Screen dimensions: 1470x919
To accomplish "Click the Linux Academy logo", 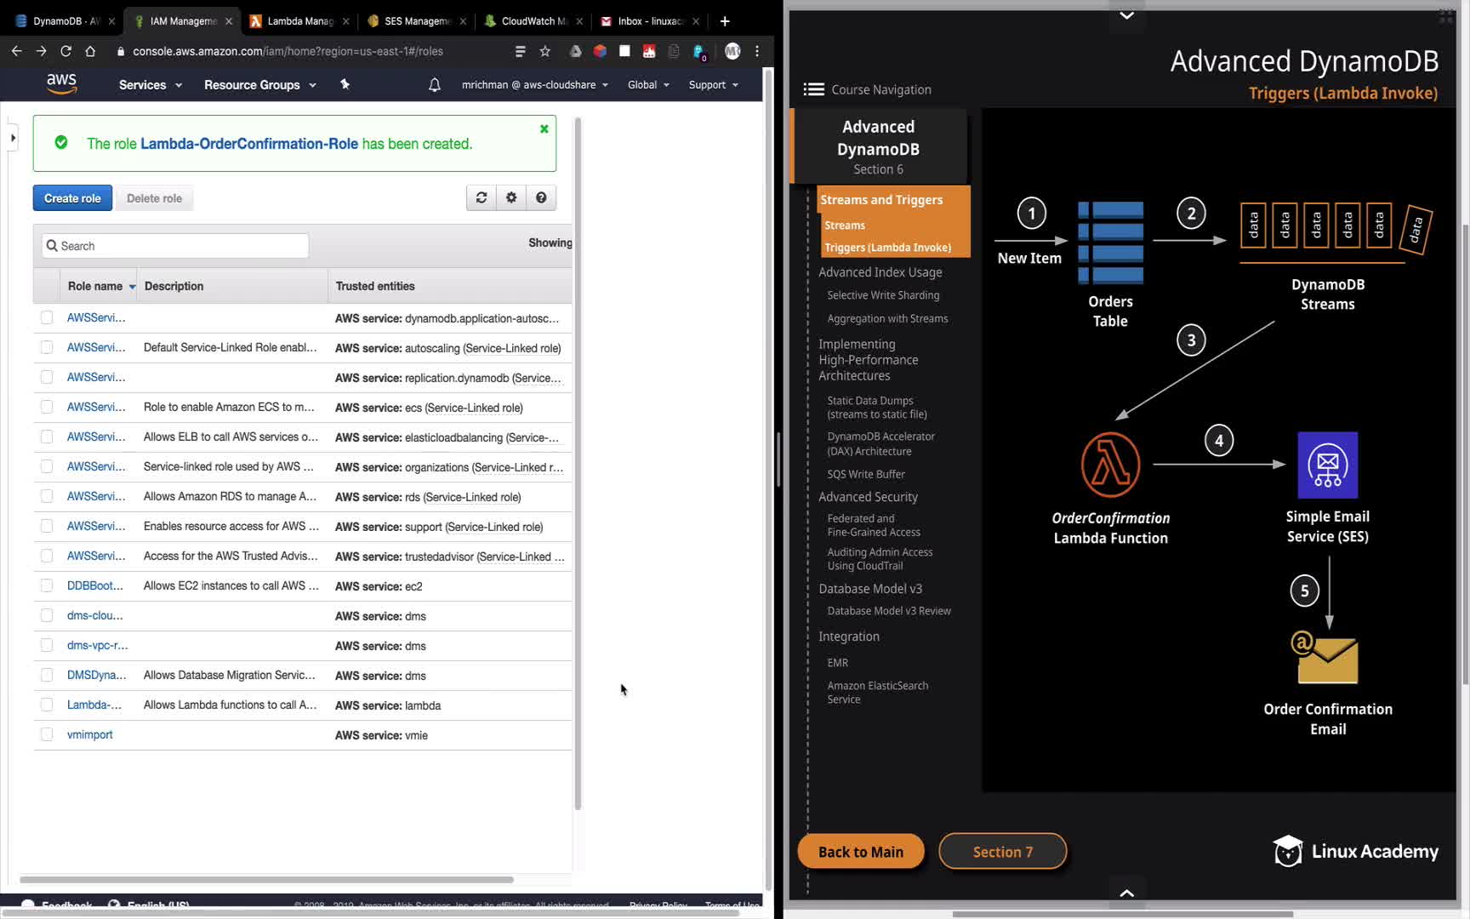I will coord(1356,851).
